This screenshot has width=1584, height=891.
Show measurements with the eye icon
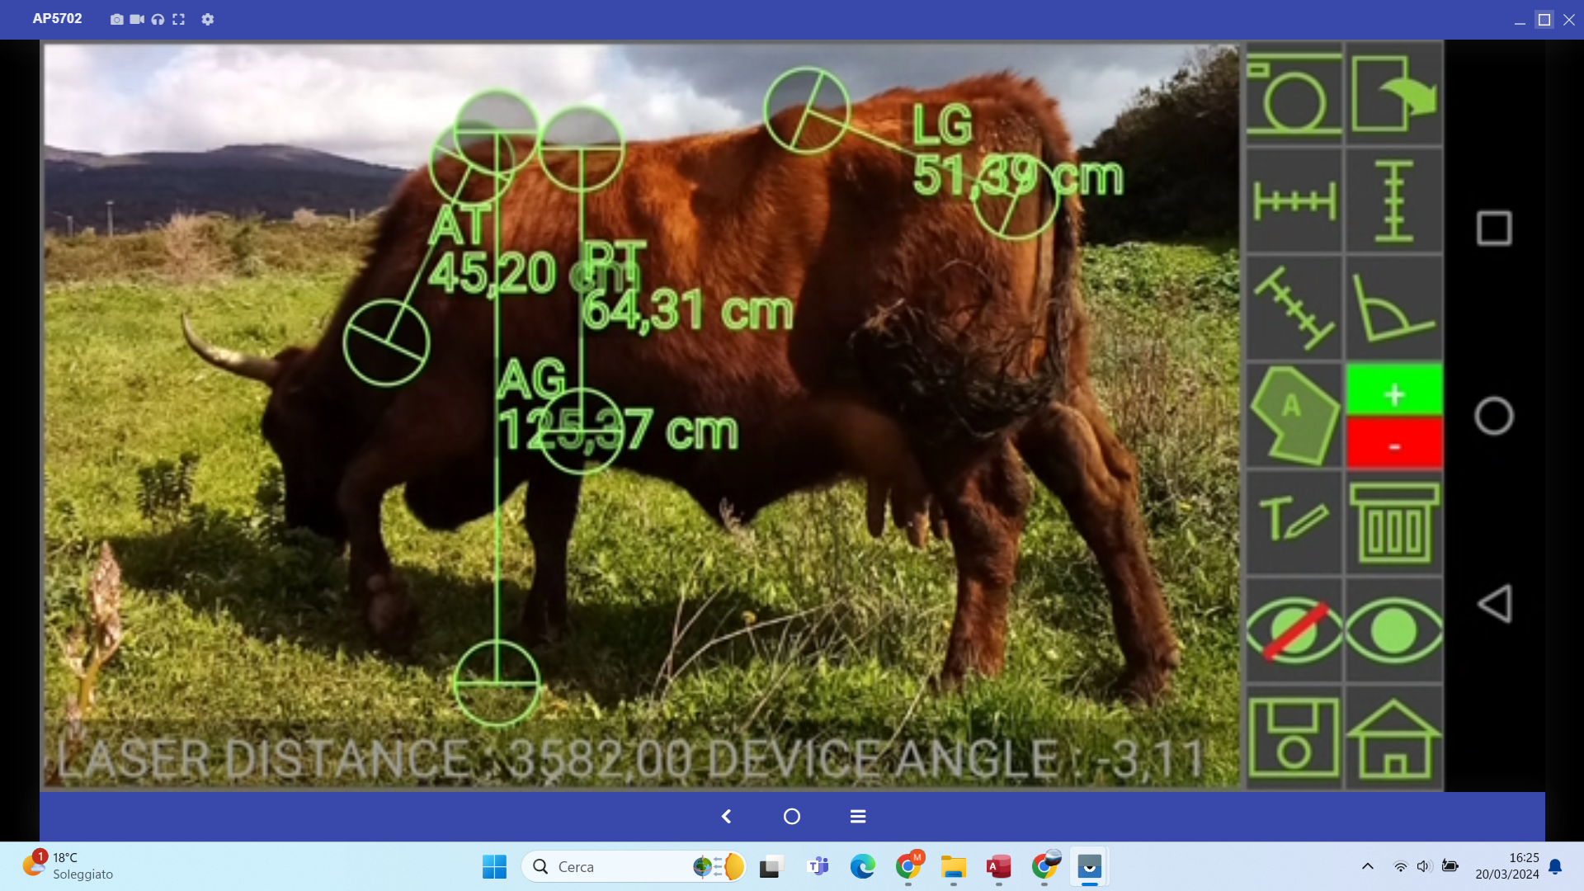[x=1393, y=630]
